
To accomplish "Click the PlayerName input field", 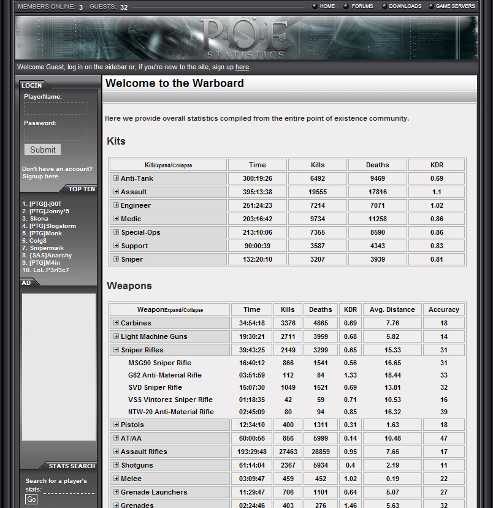I will (x=55, y=108).
